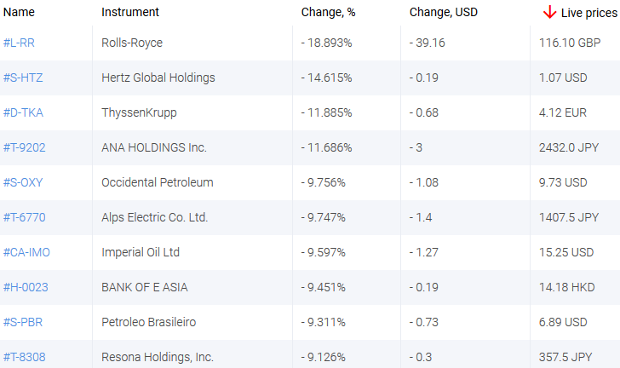Click the #S-OXY symbol link
The width and height of the screenshot is (620, 368).
point(23,182)
